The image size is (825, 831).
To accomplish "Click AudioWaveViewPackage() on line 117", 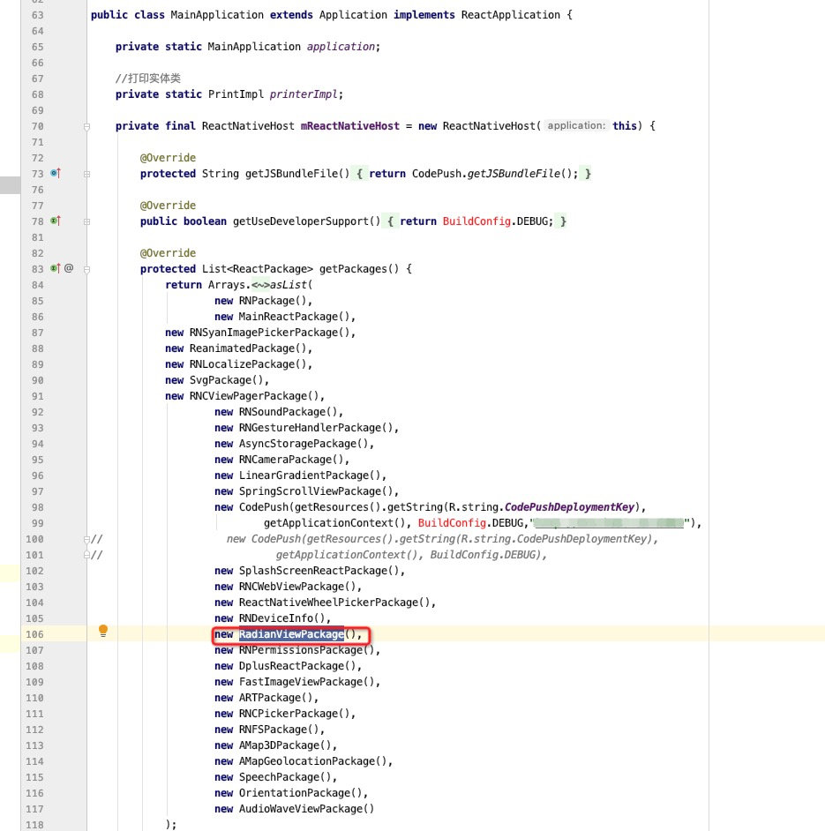I will pos(306,809).
